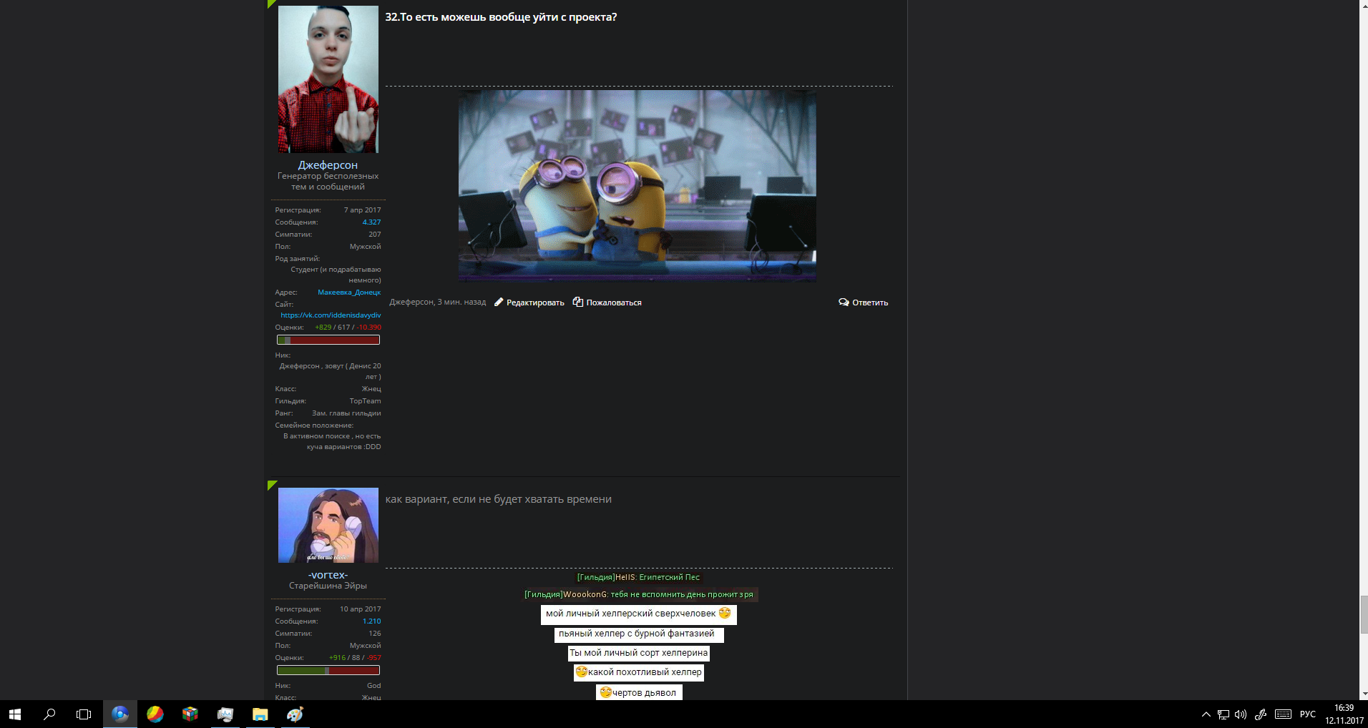Click Джеферсон's negative rating -10.390
The height and width of the screenshot is (728, 1368).
point(368,328)
